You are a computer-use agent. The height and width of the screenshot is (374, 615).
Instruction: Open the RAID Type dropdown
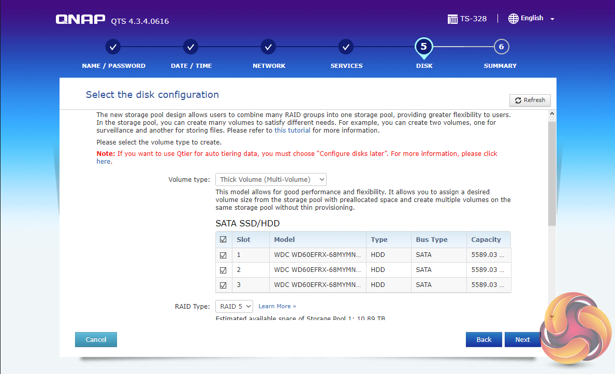(x=234, y=306)
